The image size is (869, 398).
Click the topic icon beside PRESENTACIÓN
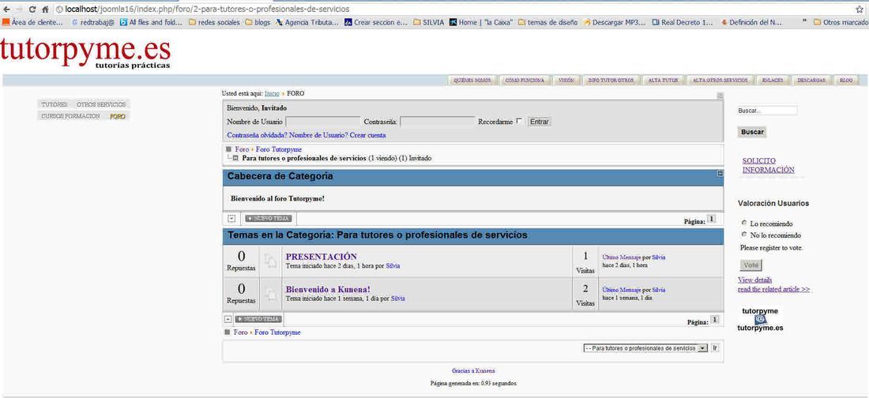click(270, 261)
